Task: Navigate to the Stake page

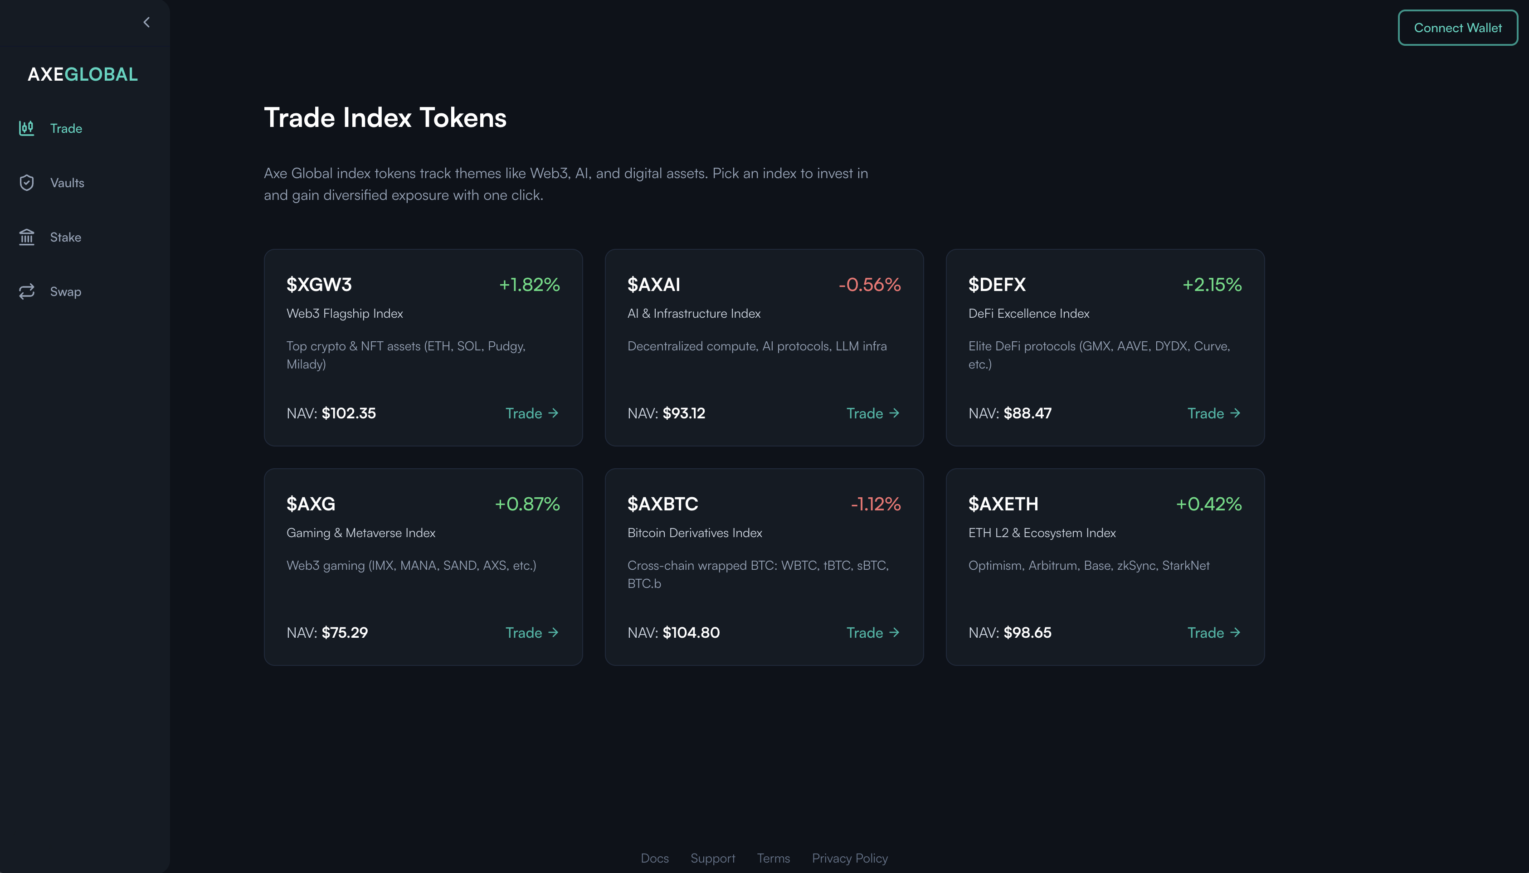Action: click(65, 237)
